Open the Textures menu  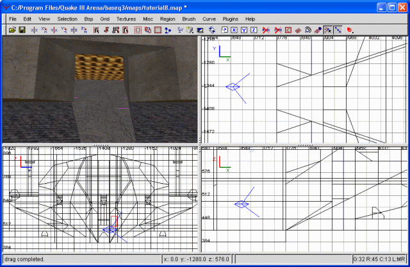(126, 19)
